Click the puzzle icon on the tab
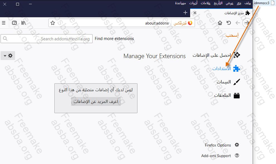Screen dimensions: 276x164 tap(248, 13)
